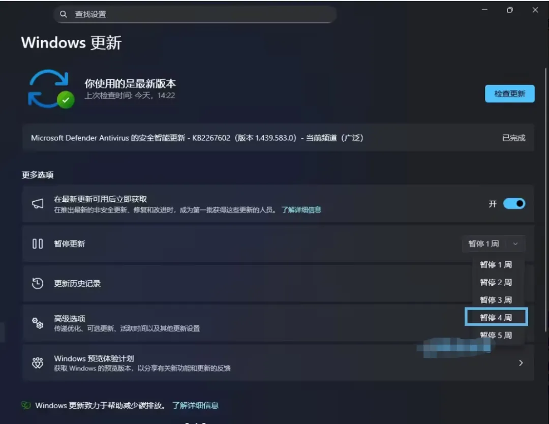
Task: Click the 查找设置 search field
Action: (x=195, y=14)
